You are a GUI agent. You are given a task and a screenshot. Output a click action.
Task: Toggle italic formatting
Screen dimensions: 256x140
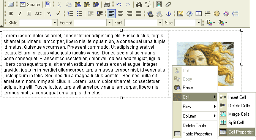pyautogui.click(x=20, y=14)
